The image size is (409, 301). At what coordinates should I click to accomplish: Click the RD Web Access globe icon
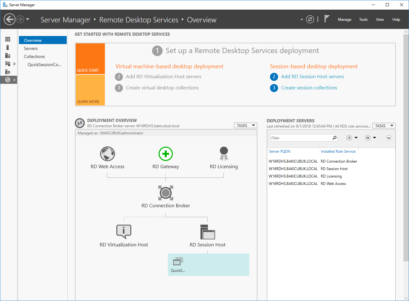(x=107, y=154)
